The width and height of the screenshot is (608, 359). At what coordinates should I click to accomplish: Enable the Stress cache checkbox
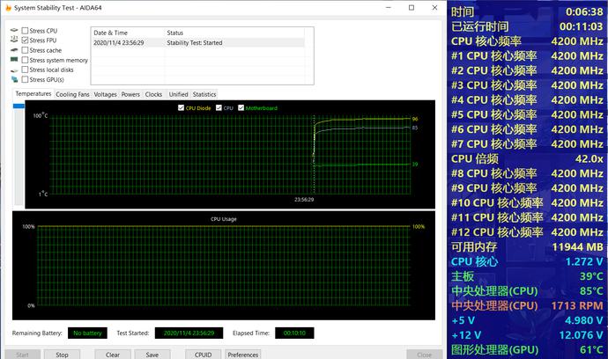pyautogui.click(x=26, y=50)
